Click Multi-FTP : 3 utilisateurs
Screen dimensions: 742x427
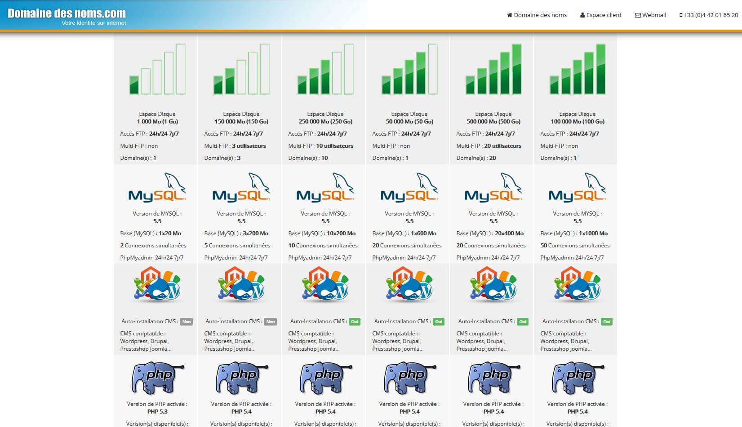235,146
